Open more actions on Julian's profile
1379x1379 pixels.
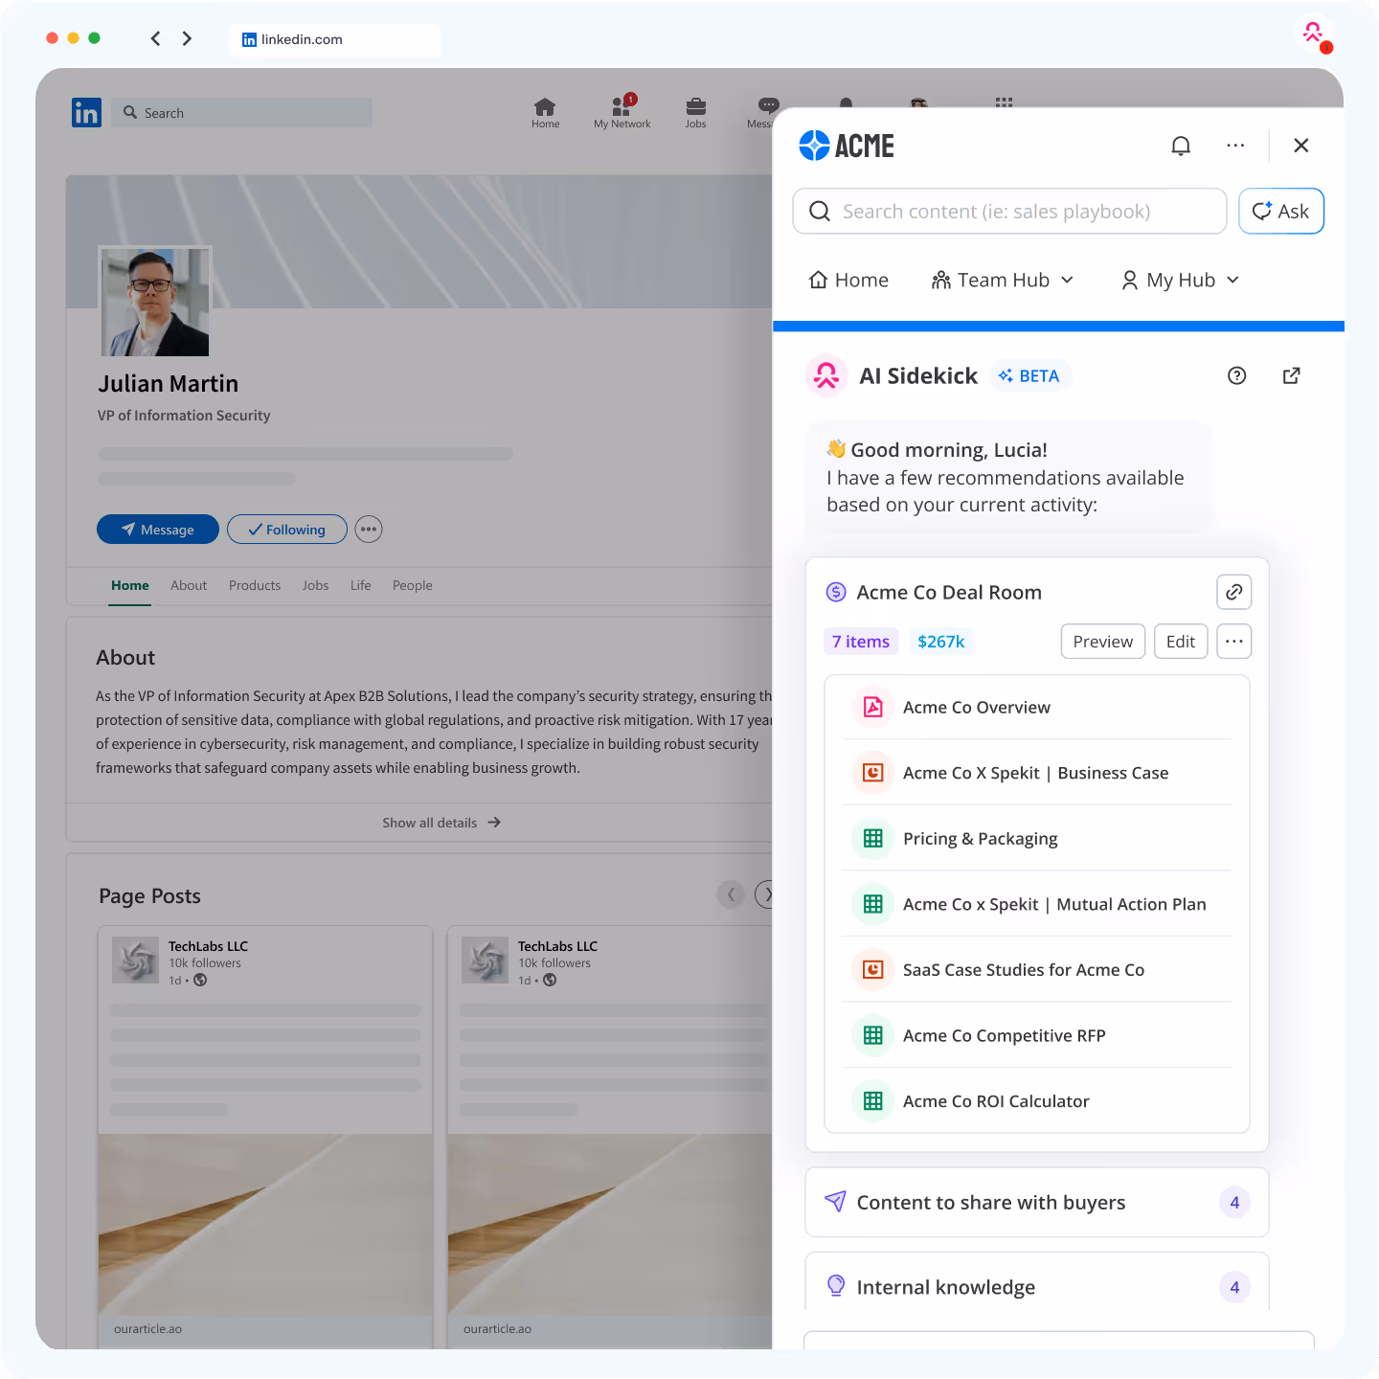(369, 530)
